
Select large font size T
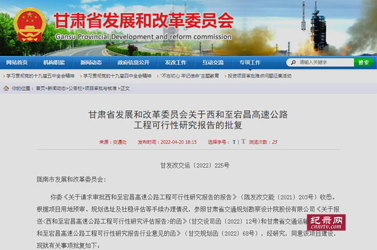coord(243,142)
